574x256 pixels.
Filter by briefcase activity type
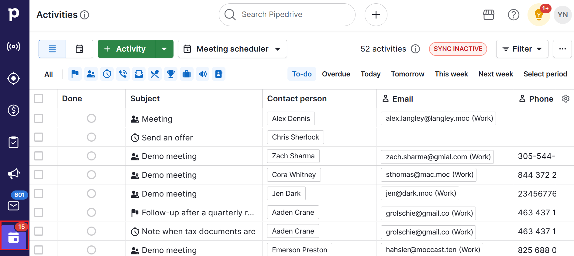[187, 74]
